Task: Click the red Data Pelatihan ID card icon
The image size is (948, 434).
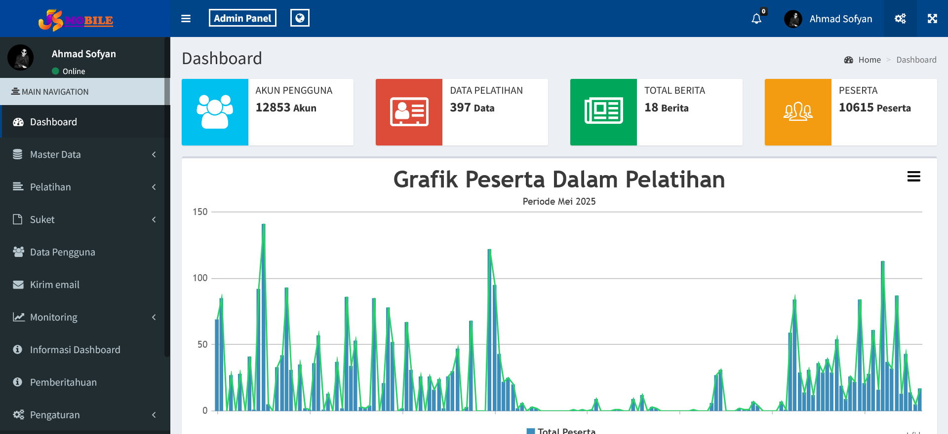Action: click(x=409, y=112)
